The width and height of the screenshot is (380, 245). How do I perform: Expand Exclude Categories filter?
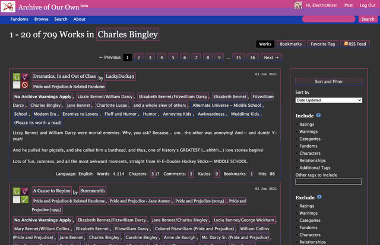pyautogui.click(x=310, y=221)
